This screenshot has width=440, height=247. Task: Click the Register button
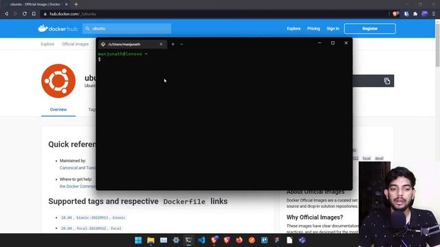[x=370, y=29]
